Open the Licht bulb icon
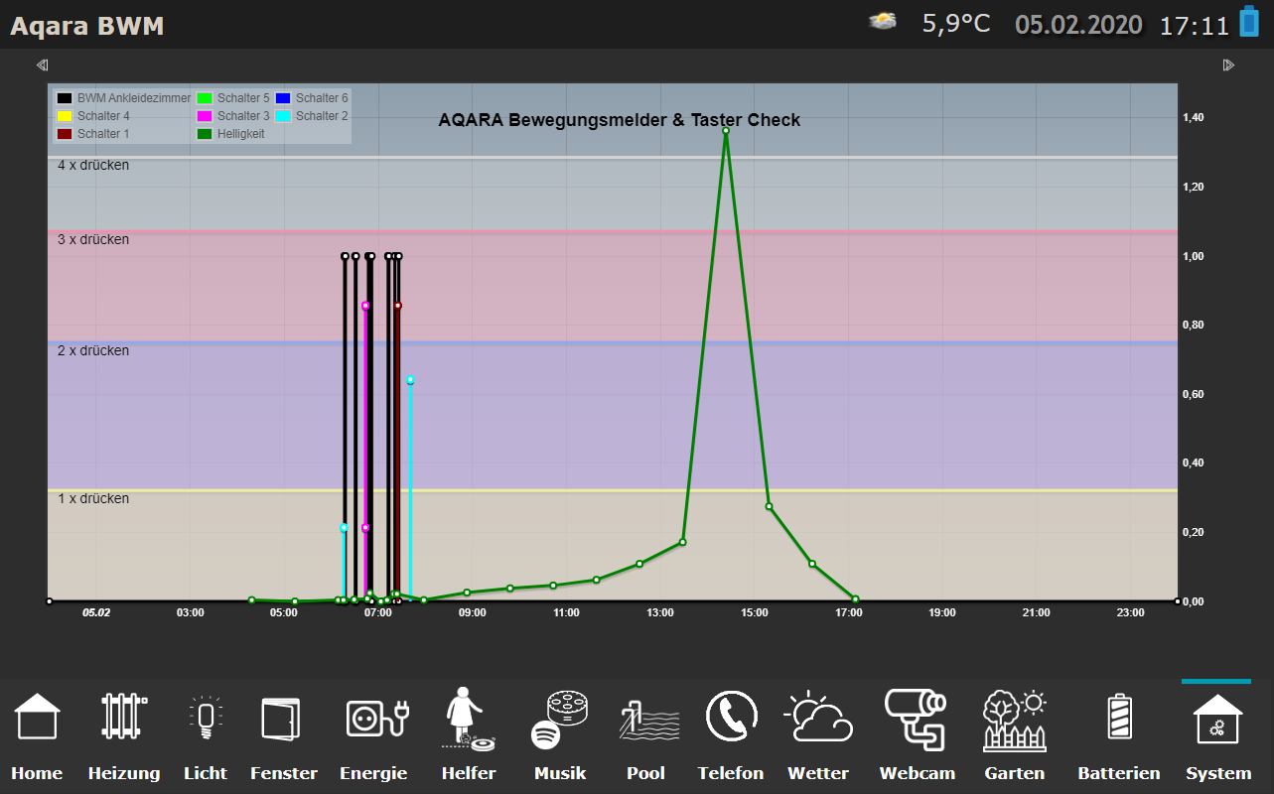 (x=206, y=717)
